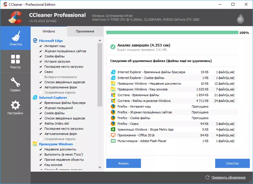The height and width of the screenshot is (184, 253).
Task: Open the Настройки gear section
Action: click(15, 107)
